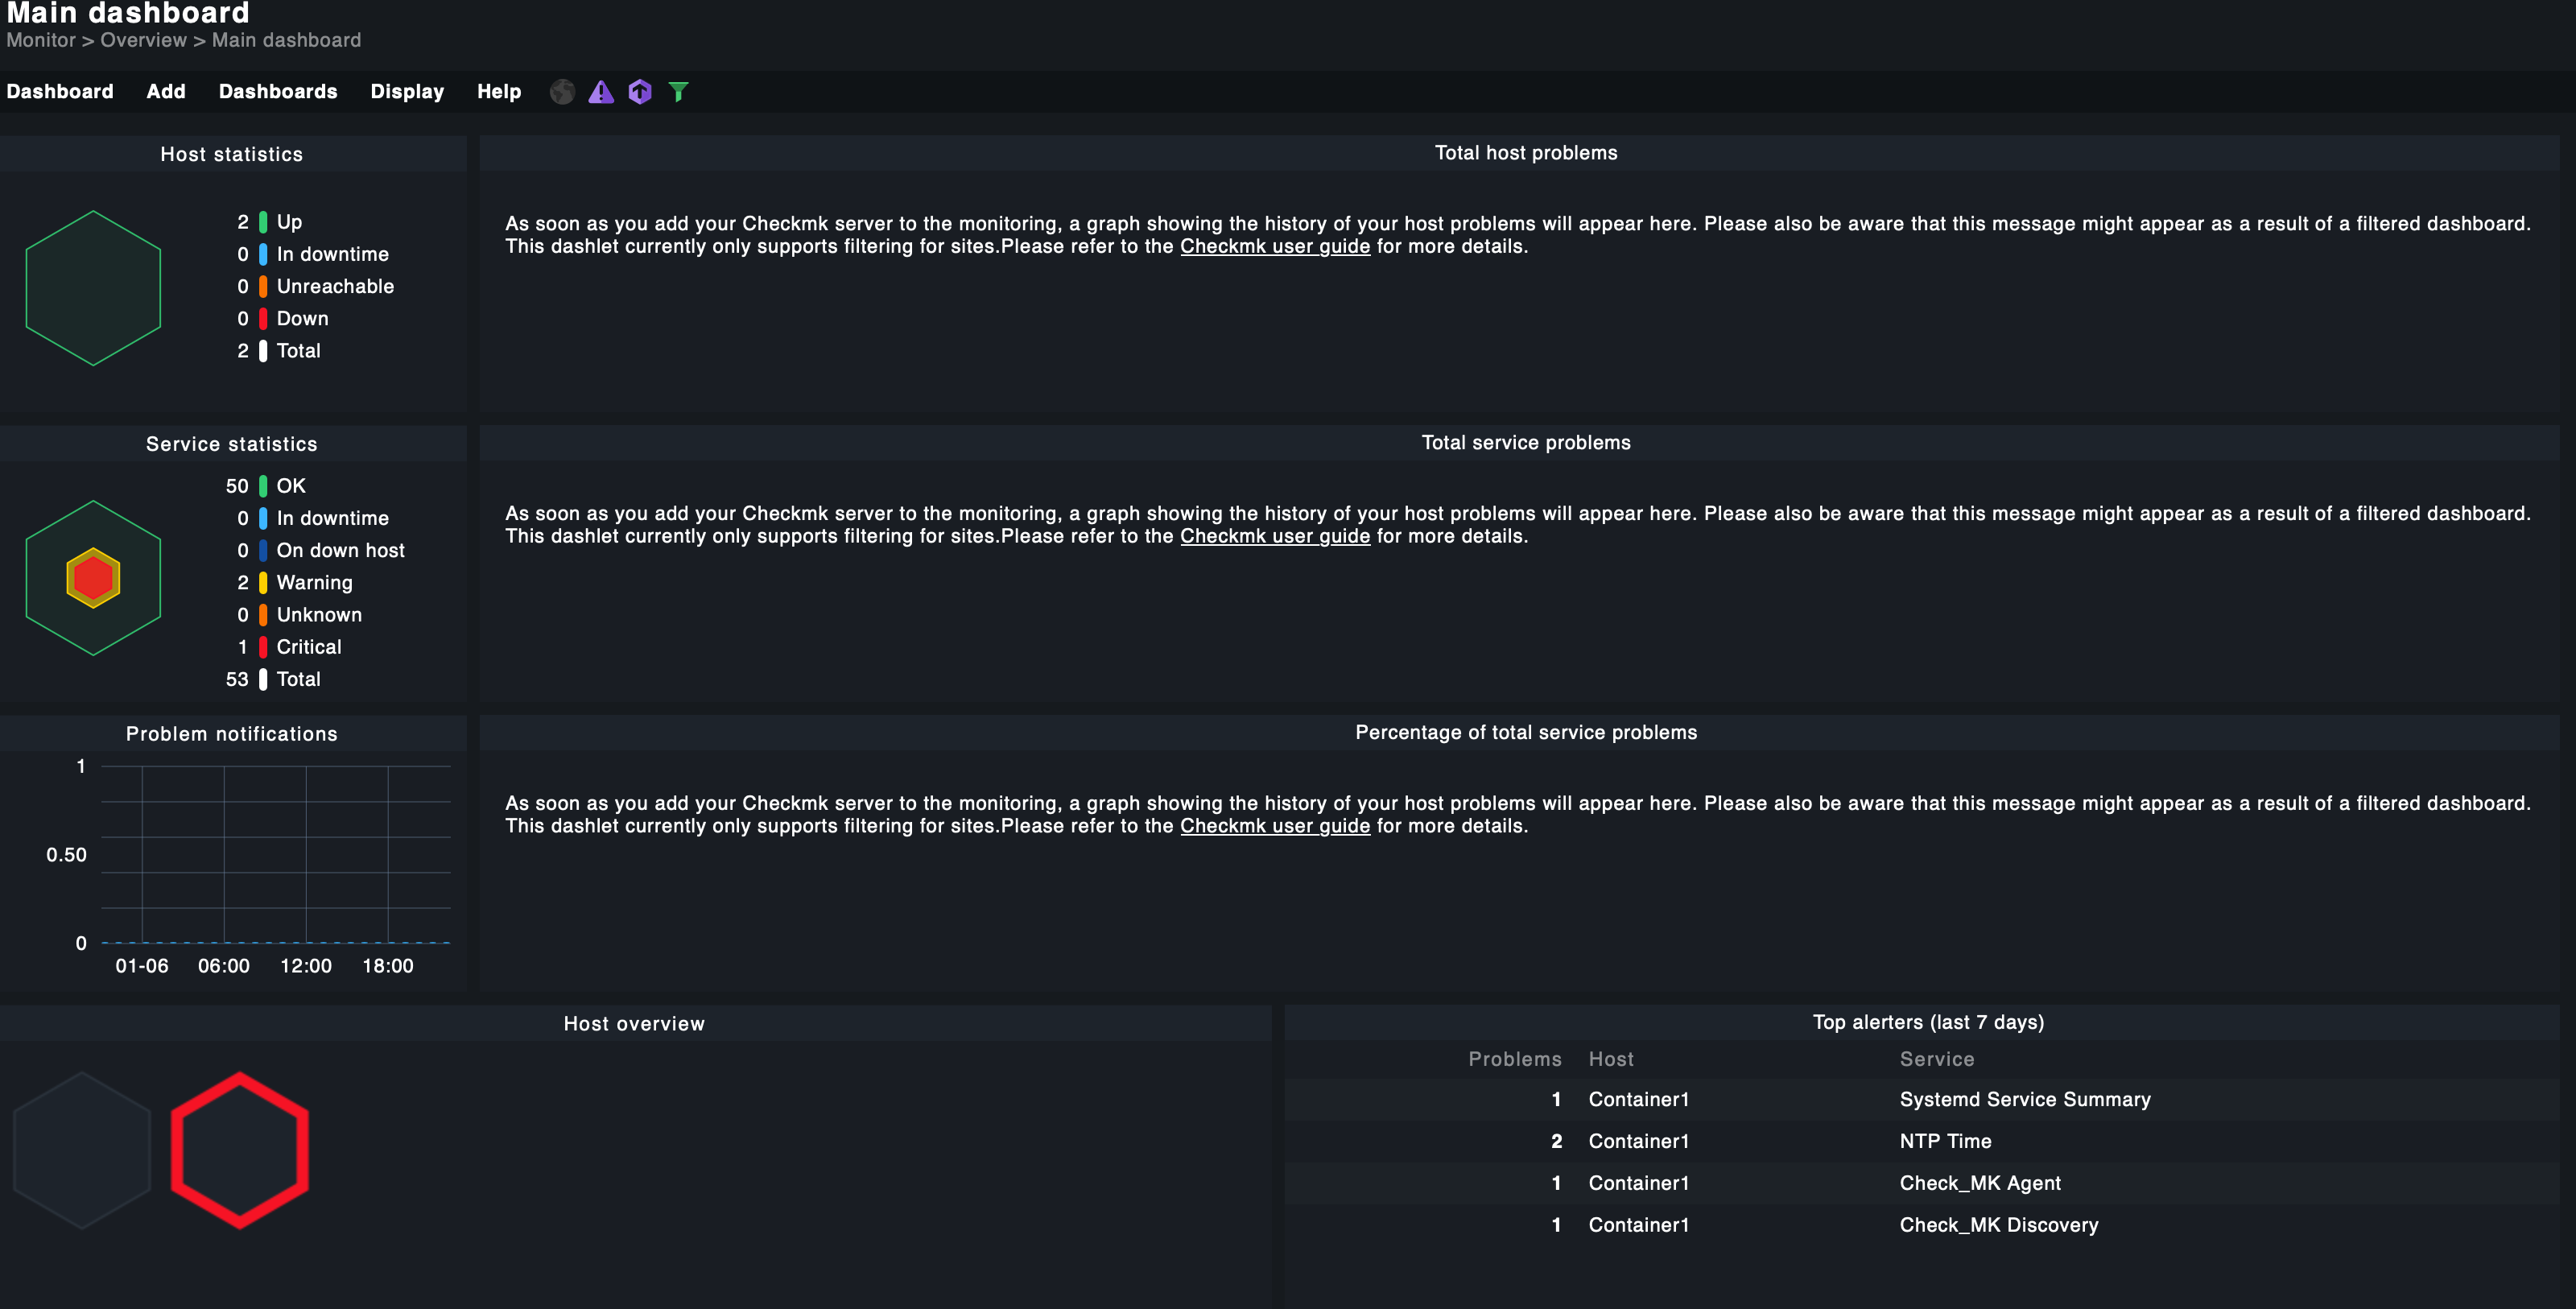Open Checkmk user guide link in Percentage of service problems
2576x1309 pixels.
coord(1275,826)
